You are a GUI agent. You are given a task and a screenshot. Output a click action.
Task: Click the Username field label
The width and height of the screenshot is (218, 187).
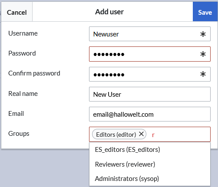[23, 33]
